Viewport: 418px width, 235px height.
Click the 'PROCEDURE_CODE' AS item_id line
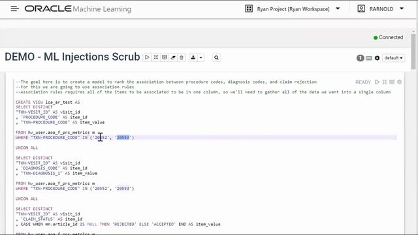[x=51, y=117]
